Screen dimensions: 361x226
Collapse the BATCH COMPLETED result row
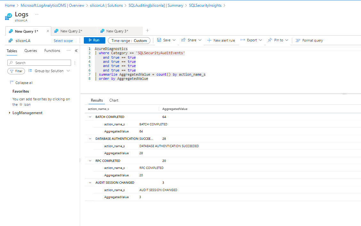click(x=90, y=117)
